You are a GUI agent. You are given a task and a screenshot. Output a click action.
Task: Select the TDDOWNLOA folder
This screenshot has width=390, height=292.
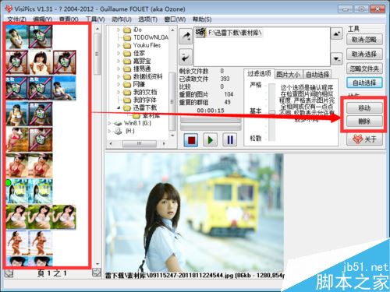[151, 37]
